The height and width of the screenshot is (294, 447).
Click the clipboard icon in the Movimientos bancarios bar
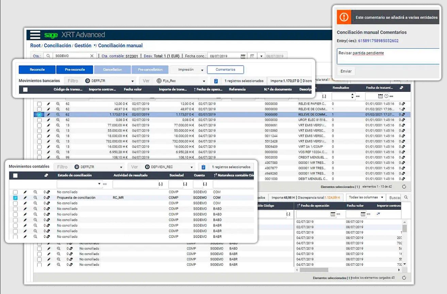click(x=216, y=81)
